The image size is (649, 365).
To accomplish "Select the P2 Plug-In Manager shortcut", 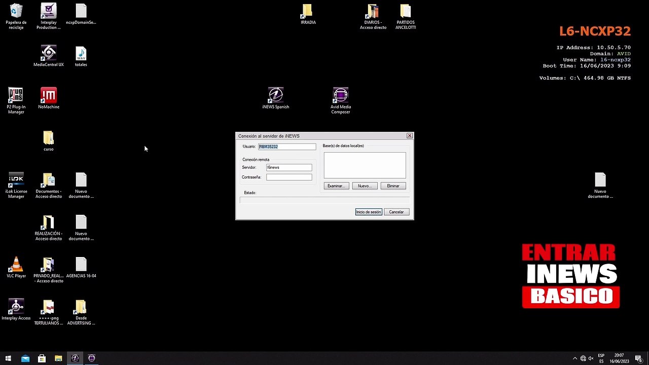I will (16, 100).
